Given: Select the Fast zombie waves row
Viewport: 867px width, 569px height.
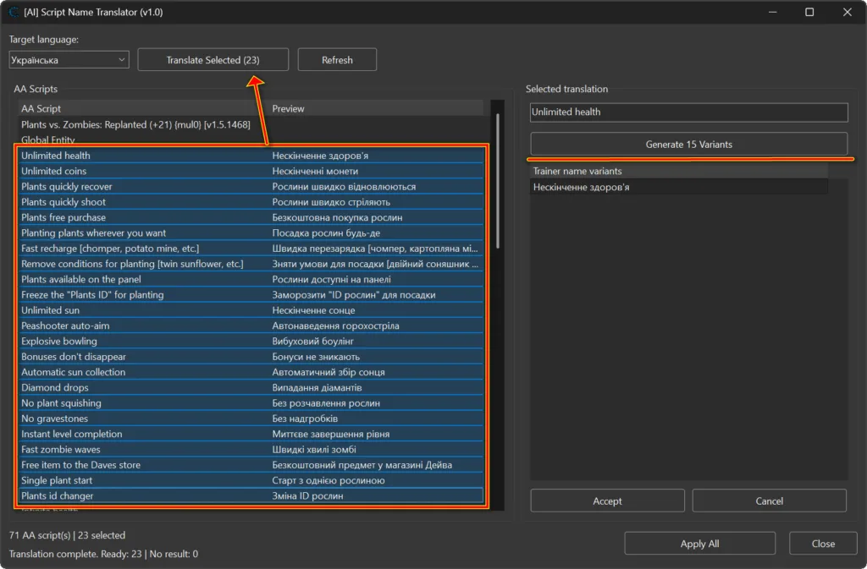Looking at the screenshot, I should [x=251, y=449].
